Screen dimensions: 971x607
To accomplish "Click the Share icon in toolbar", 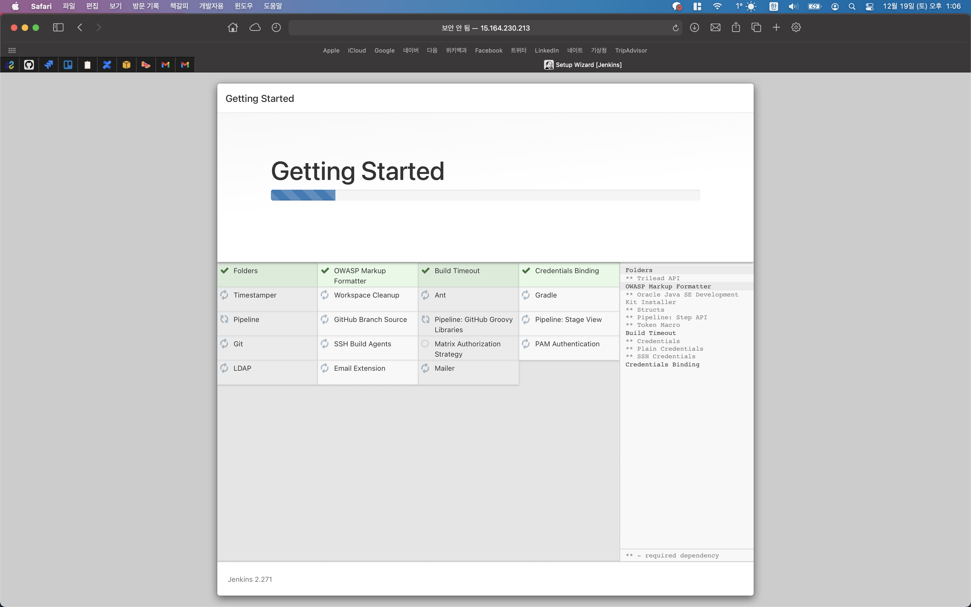I will coord(736,27).
